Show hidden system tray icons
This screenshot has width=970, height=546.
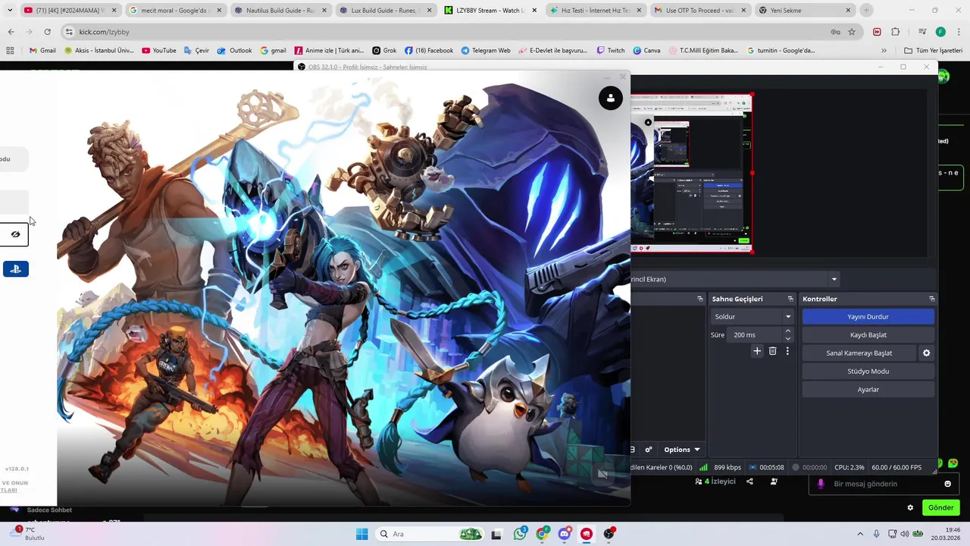(859, 534)
